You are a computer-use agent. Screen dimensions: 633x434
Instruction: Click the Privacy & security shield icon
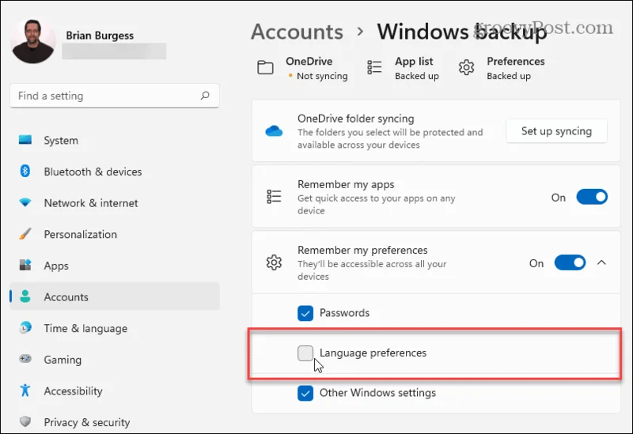click(x=25, y=421)
